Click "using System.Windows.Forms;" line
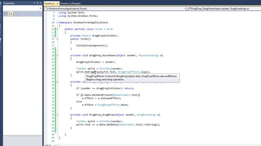The image size is (261, 146). point(78,16)
